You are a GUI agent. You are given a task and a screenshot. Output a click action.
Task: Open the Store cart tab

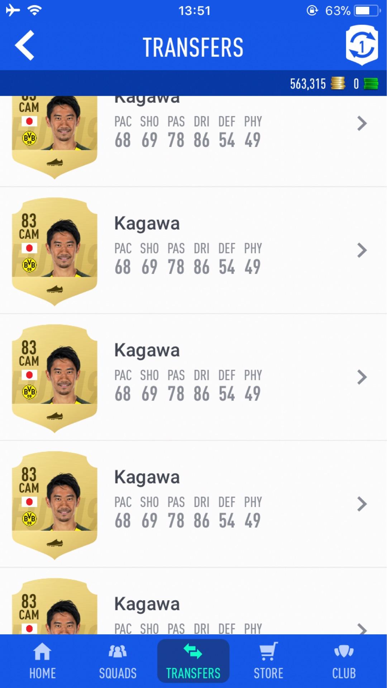[268, 661]
